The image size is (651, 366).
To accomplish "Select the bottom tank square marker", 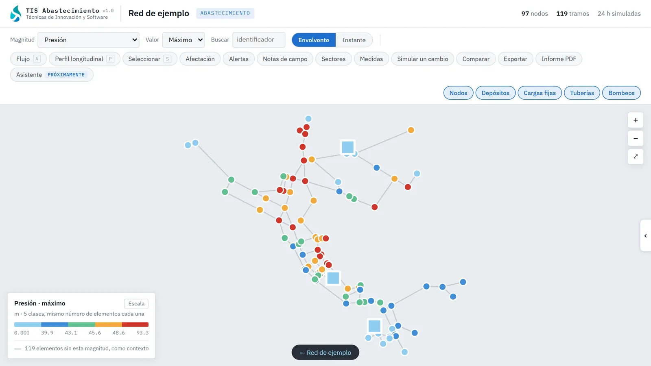I will [x=374, y=326].
